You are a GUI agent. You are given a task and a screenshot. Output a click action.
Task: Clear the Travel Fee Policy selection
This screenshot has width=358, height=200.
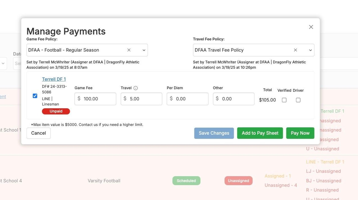[x=295, y=50]
